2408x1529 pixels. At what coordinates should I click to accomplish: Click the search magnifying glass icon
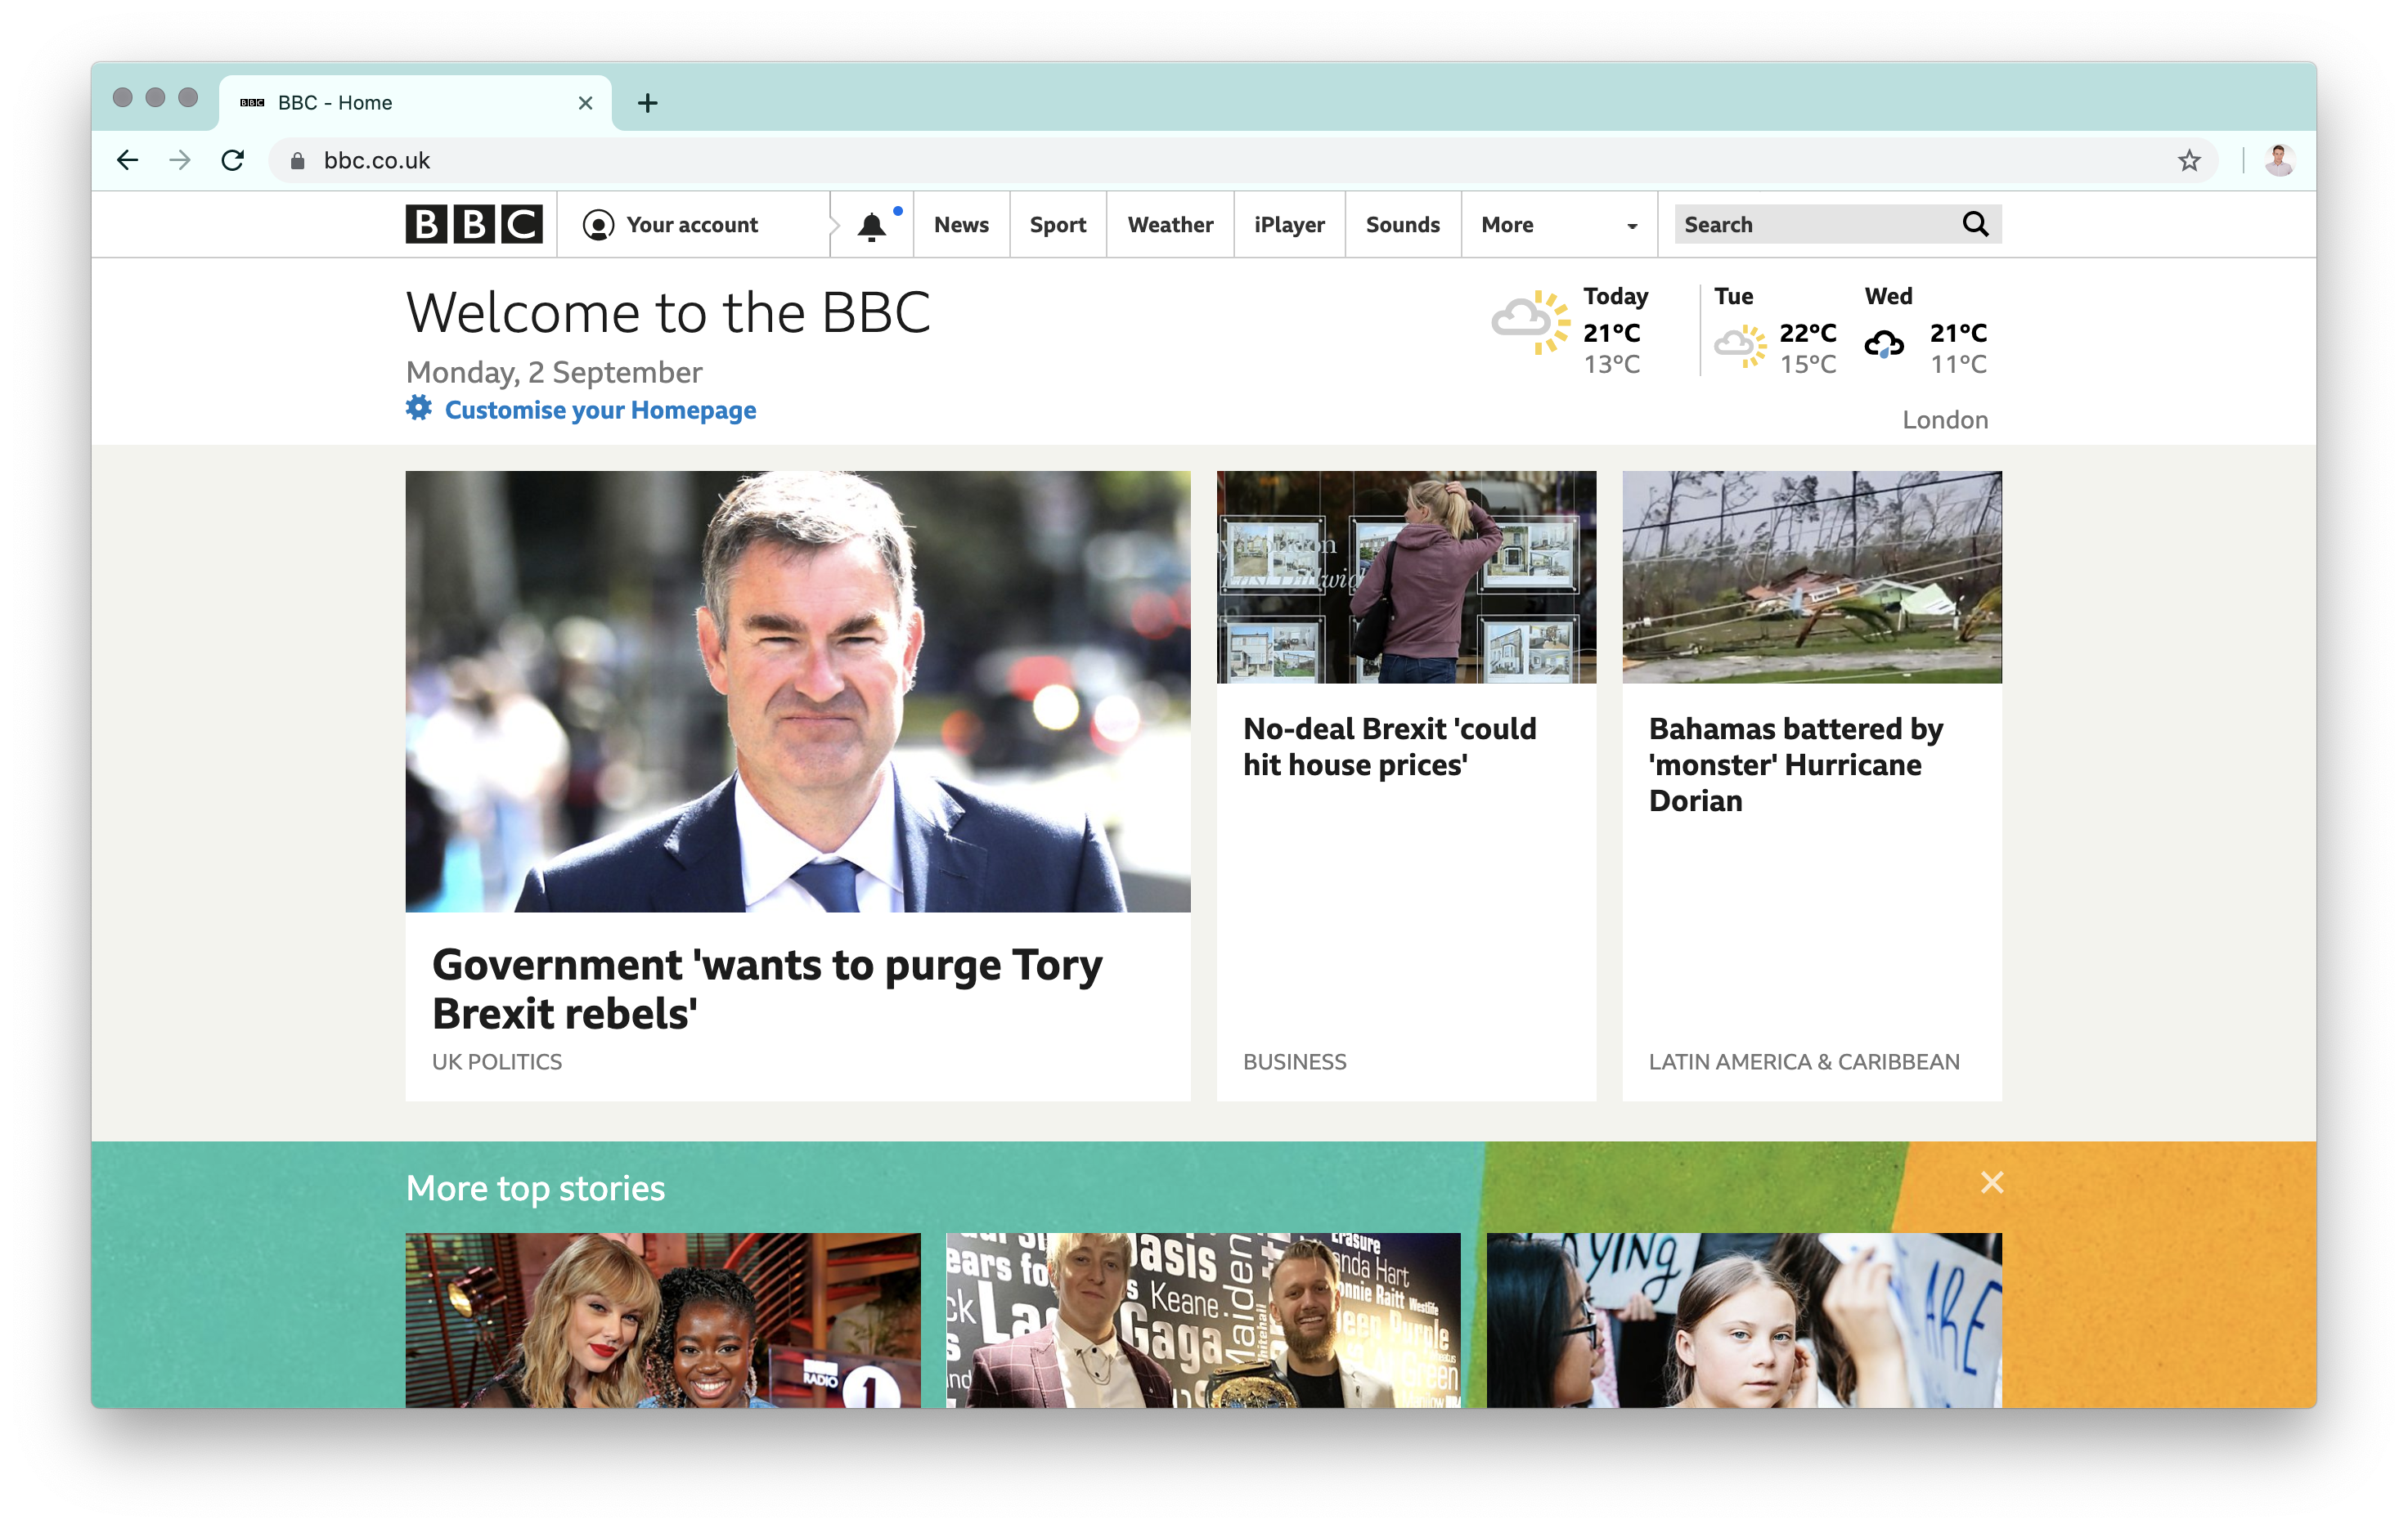tap(1975, 224)
